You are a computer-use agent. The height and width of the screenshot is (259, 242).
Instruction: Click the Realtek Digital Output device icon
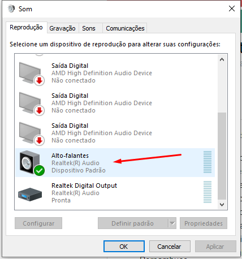tap(30, 195)
